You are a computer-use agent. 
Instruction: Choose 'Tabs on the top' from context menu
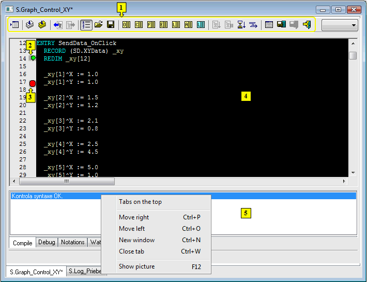(x=140, y=202)
